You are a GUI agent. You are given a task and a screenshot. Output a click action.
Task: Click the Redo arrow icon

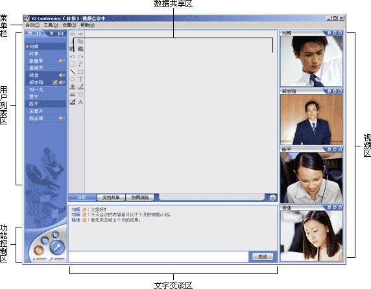point(80,56)
